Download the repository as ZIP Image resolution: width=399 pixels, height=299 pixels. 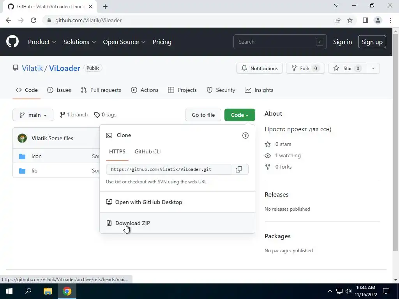click(177, 223)
